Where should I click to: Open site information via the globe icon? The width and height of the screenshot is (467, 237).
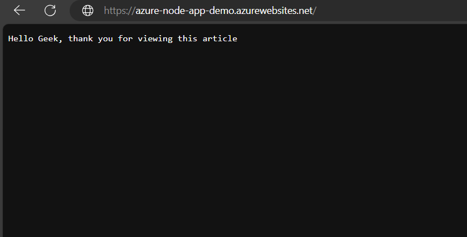click(88, 11)
